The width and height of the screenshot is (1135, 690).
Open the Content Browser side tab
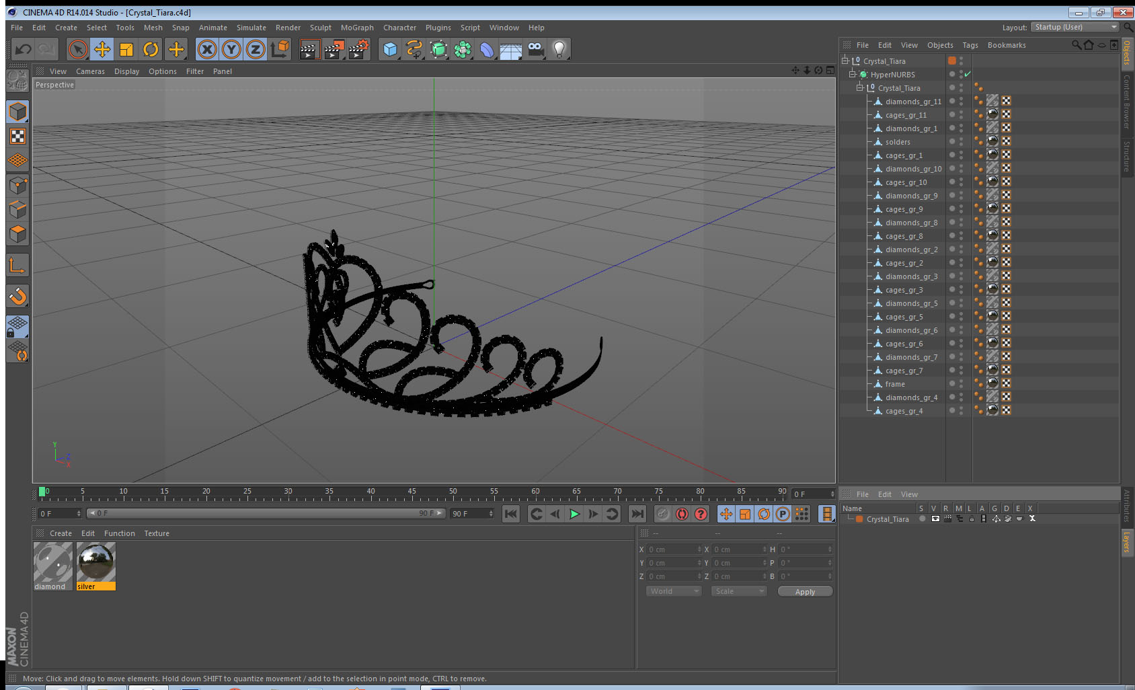coord(1127,101)
